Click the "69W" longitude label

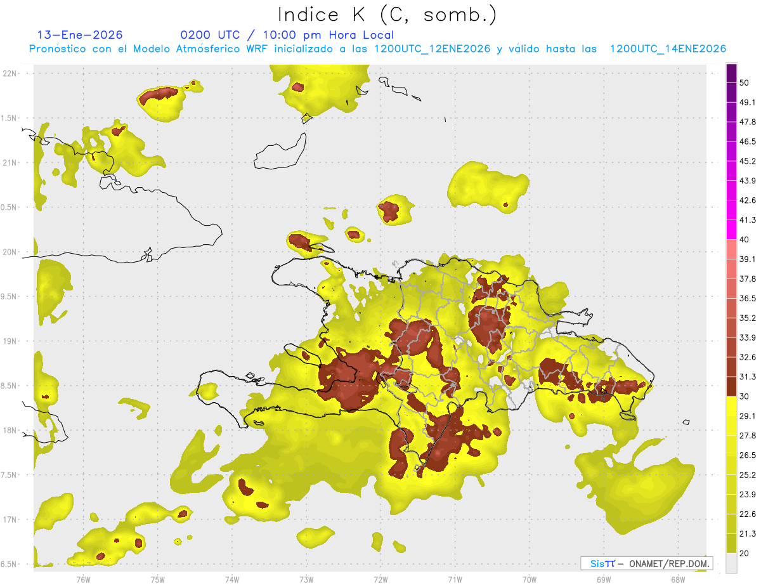(x=603, y=579)
